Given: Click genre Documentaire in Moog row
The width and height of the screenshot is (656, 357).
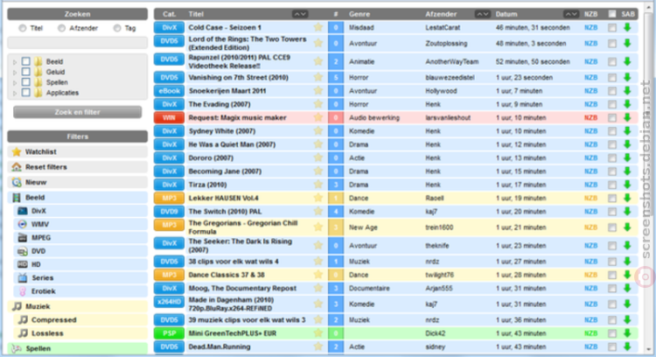Looking at the screenshot, I should [x=369, y=288].
